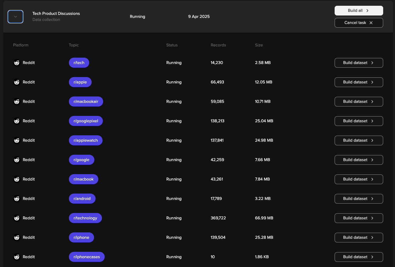Click the X icon in Cancel task
Image resolution: width=395 pixels, height=267 pixels.
pos(371,23)
